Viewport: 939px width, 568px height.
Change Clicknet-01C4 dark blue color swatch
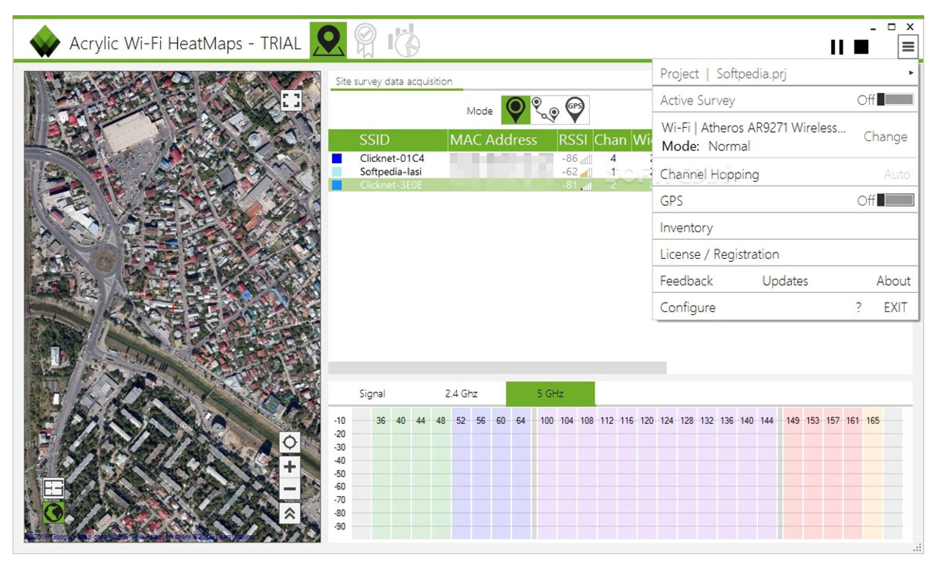pyautogui.click(x=337, y=158)
